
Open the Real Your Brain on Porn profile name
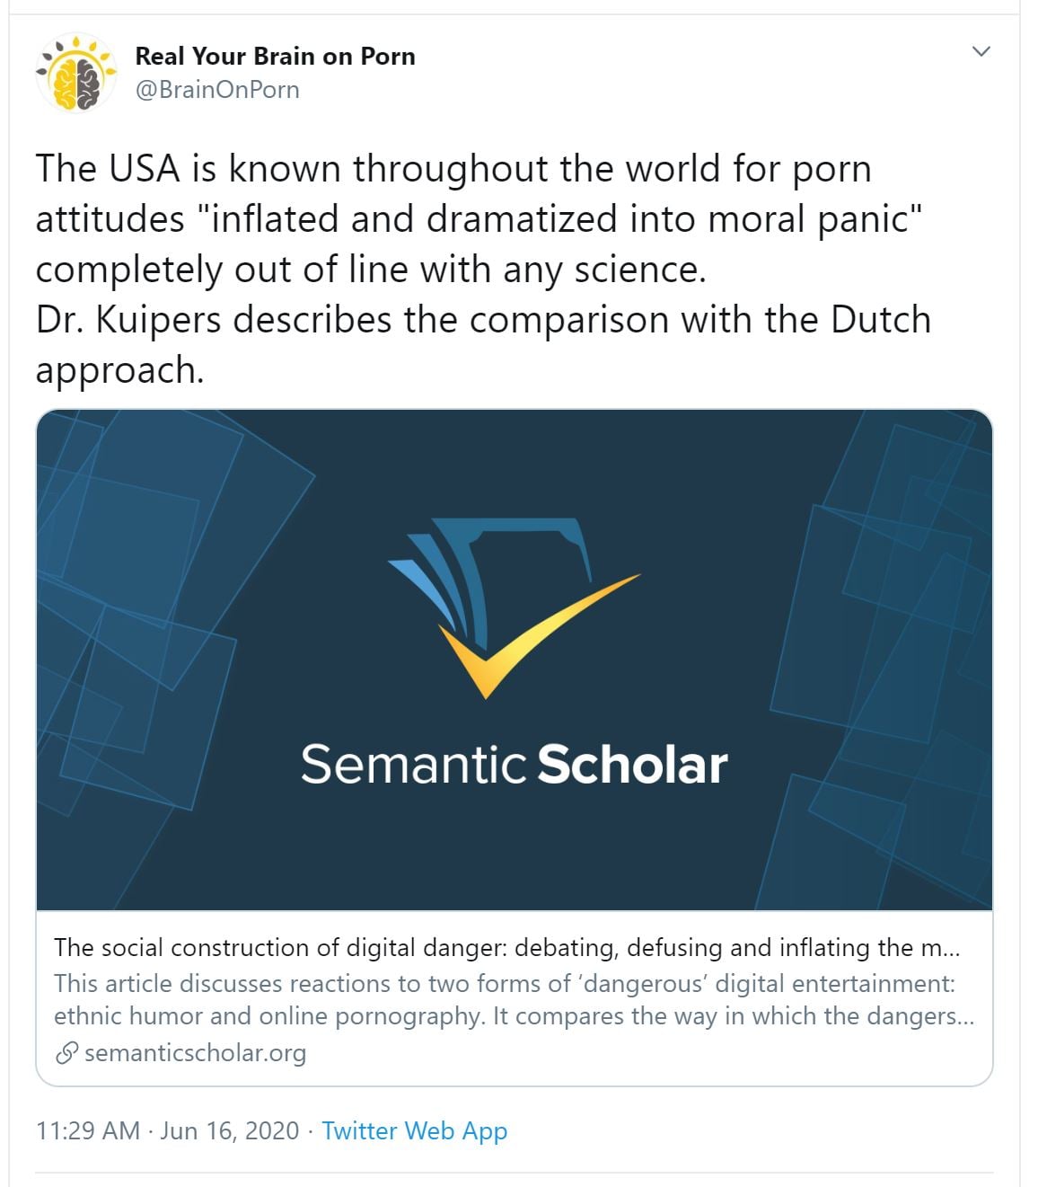click(275, 56)
